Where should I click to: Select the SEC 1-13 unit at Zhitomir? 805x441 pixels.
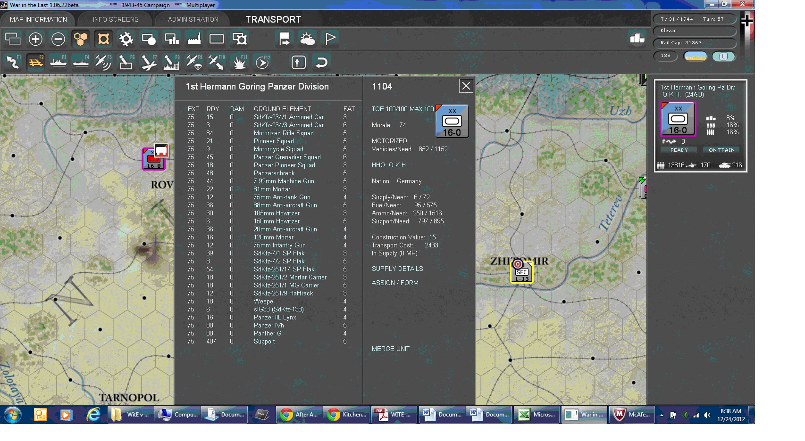click(521, 272)
